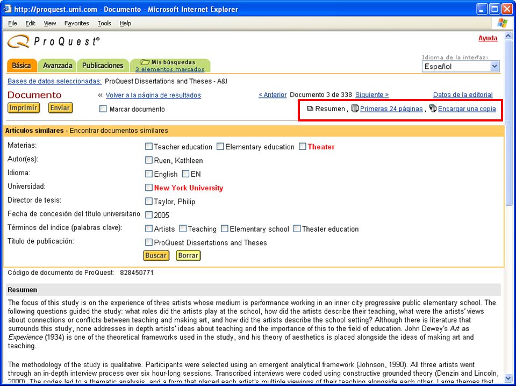
Task: Open the View menu
Action: coord(50,23)
